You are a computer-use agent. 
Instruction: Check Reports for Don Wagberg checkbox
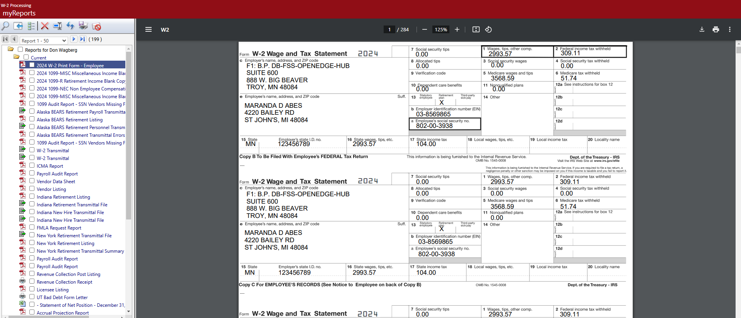pos(20,49)
